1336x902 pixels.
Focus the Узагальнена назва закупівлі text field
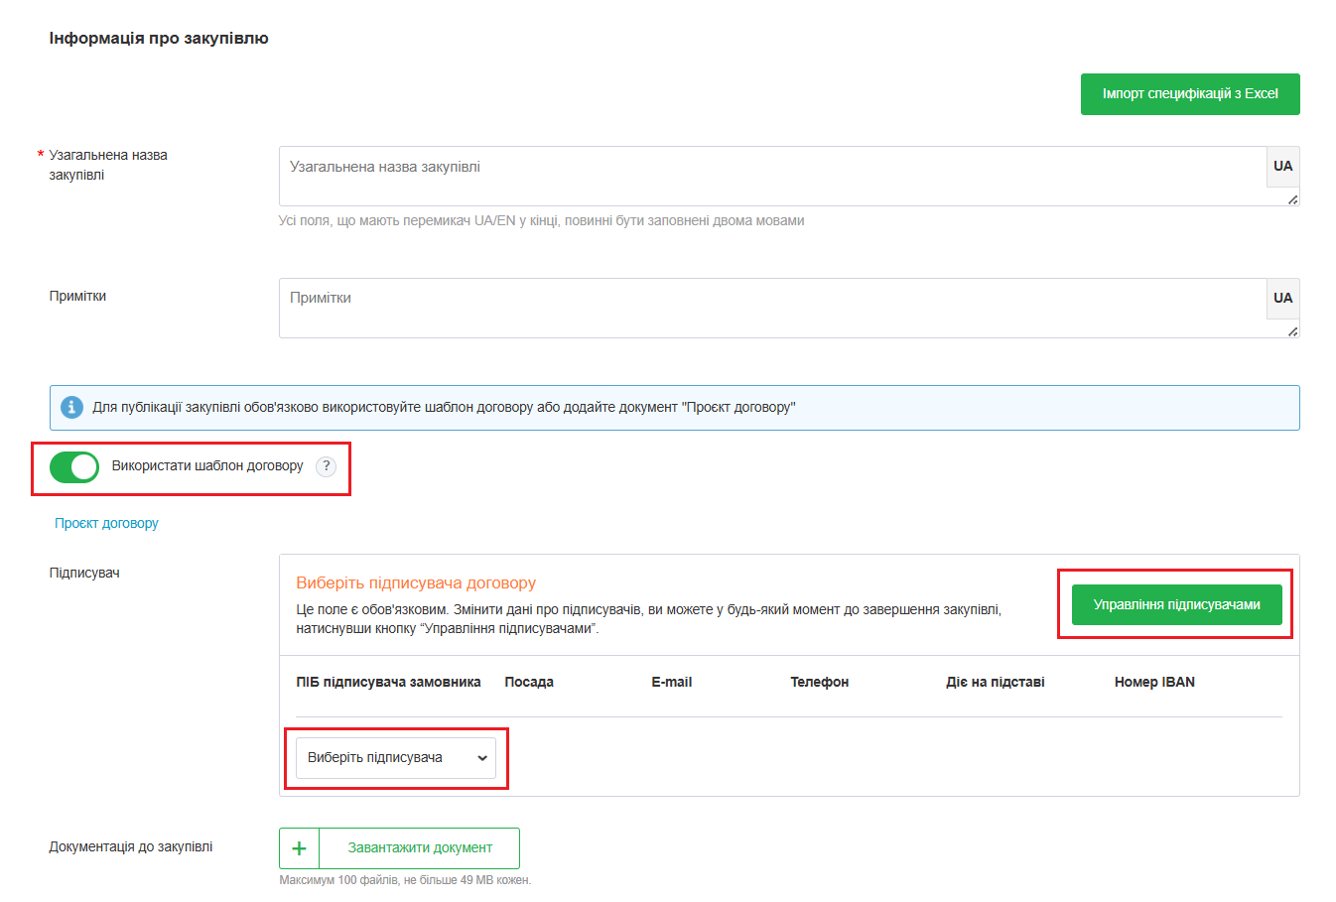(772, 176)
